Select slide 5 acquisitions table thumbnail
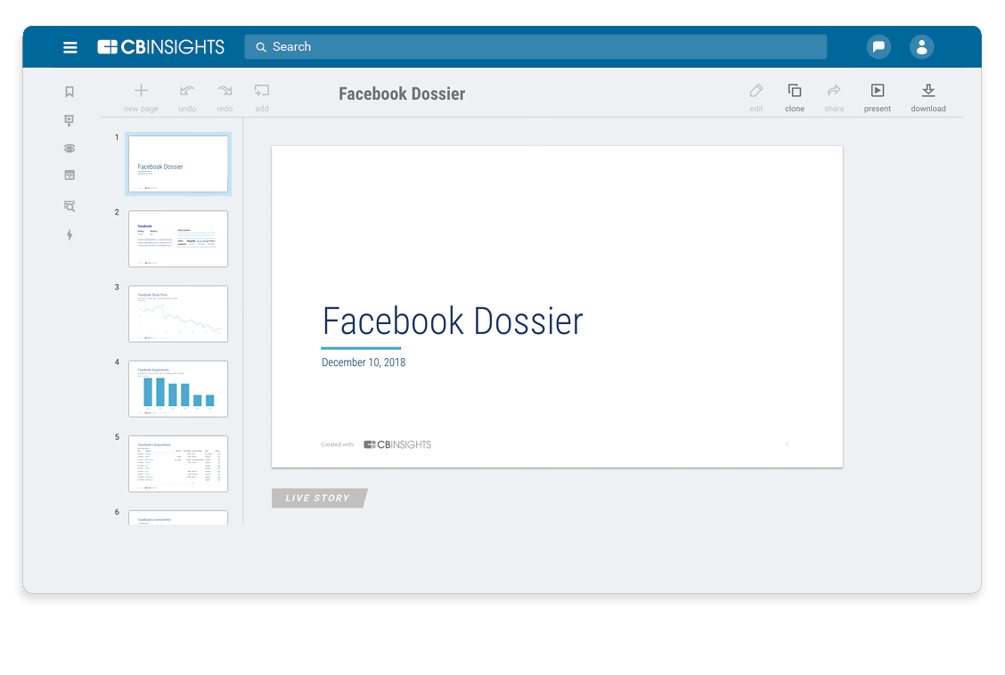The width and height of the screenshot is (1005, 675). tap(178, 464)
